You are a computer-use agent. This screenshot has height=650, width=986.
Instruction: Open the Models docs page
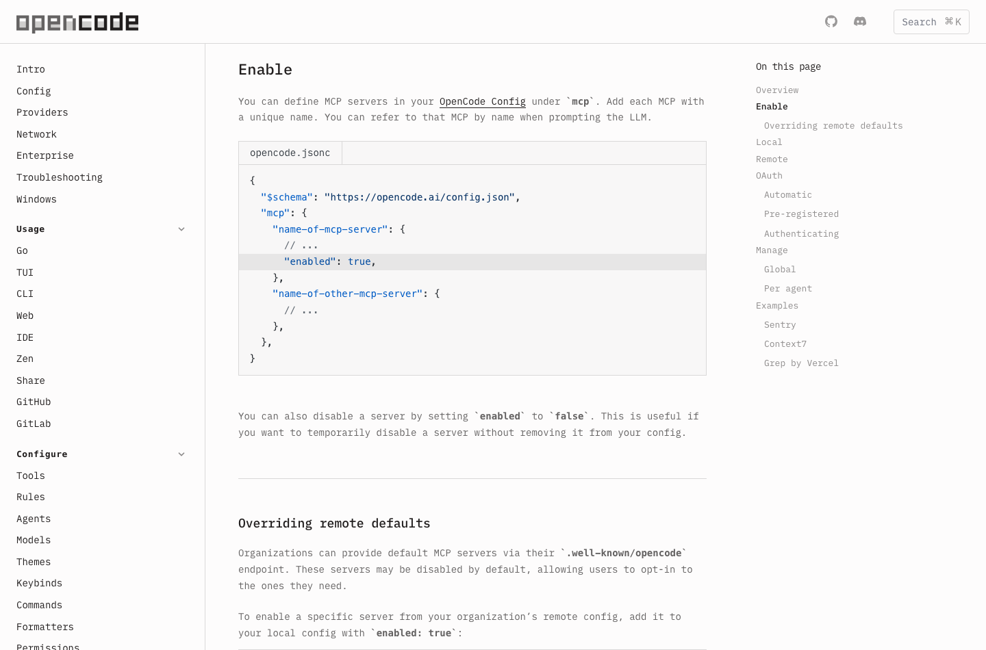point(34,541)
